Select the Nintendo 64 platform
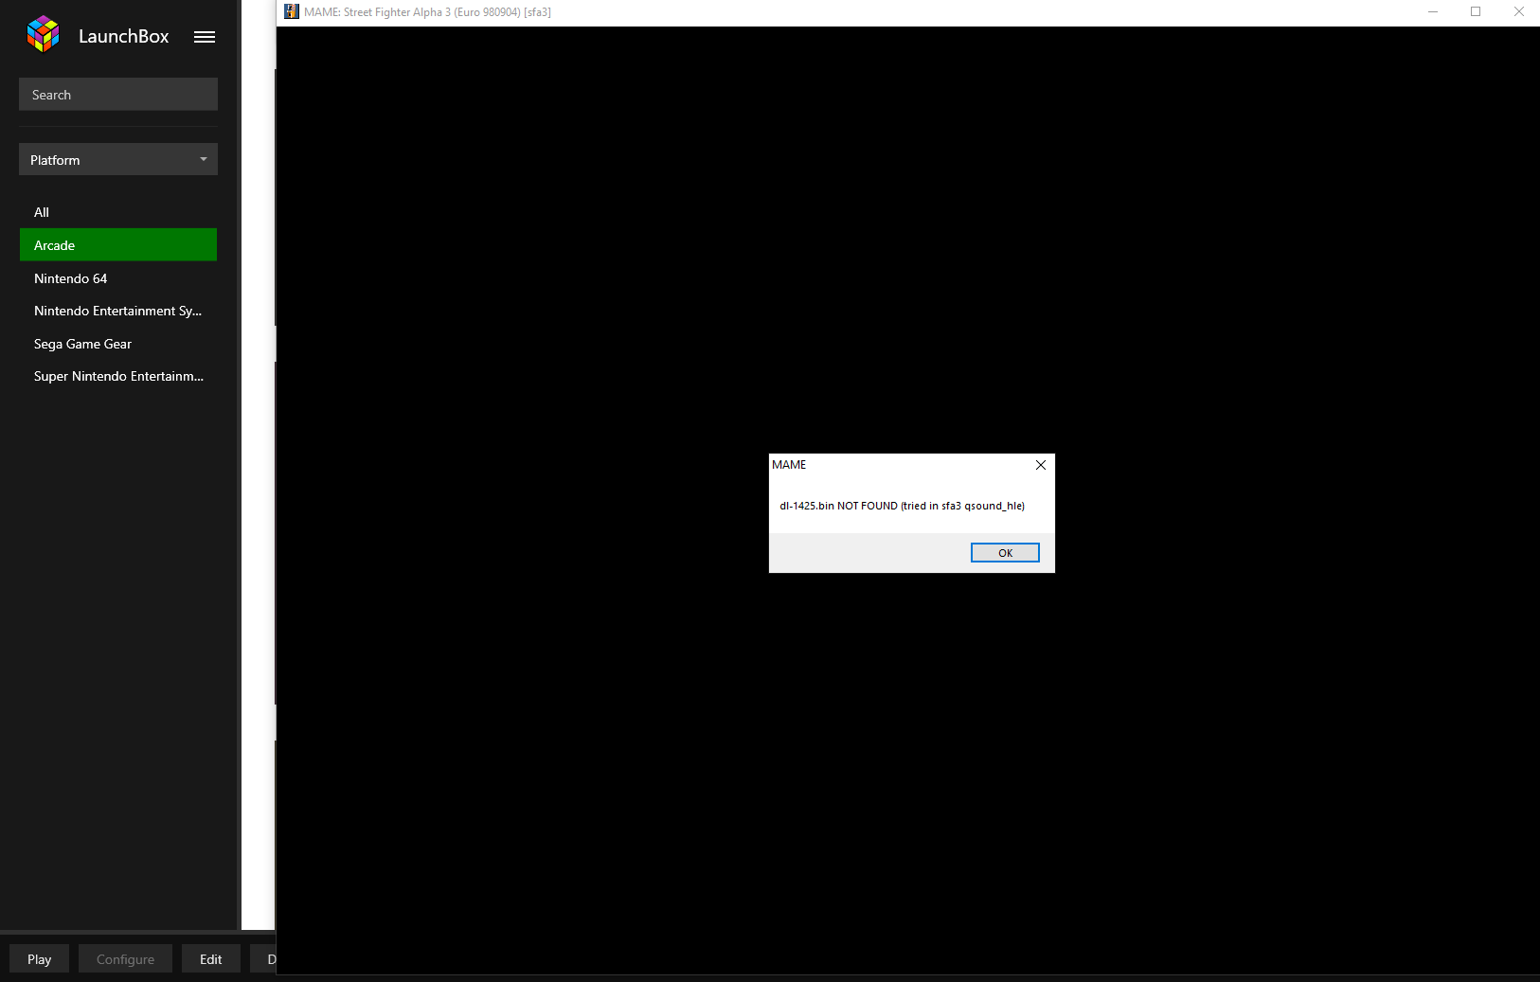The height and width of the screenshot is (982, 1540). (118, 278)
